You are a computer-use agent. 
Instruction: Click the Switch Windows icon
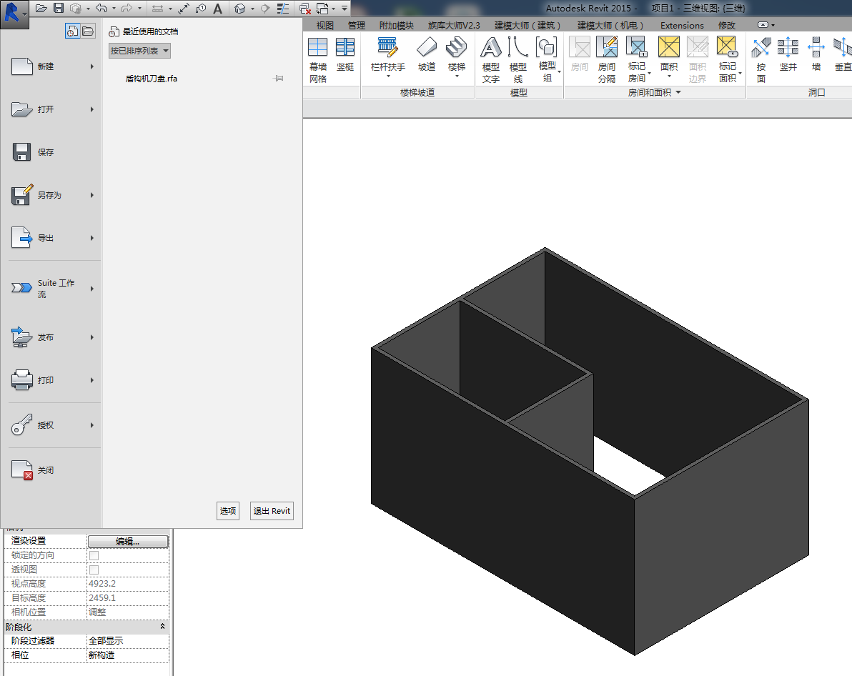click(x=322, y=8)
